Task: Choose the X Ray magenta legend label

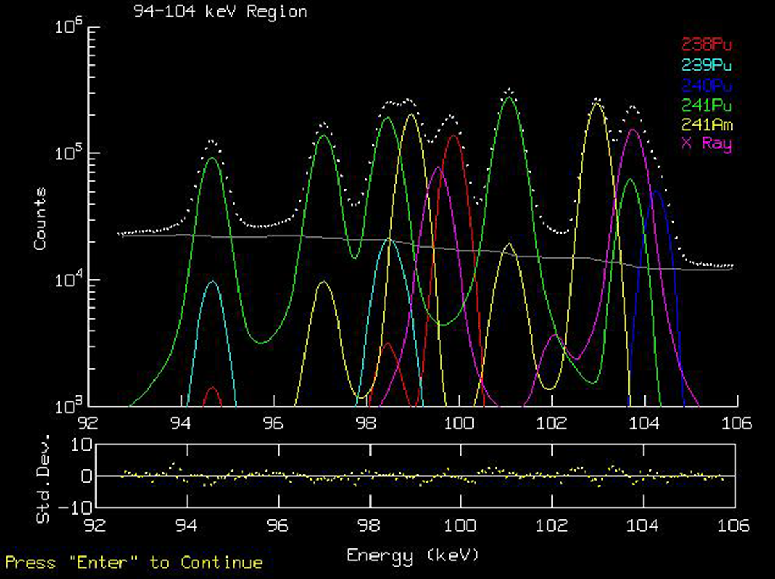Action: 706,144
